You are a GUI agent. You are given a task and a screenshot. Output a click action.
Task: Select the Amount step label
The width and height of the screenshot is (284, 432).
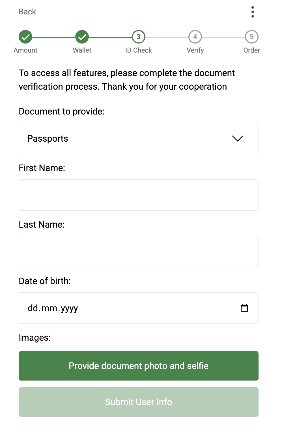click(25, 50)
